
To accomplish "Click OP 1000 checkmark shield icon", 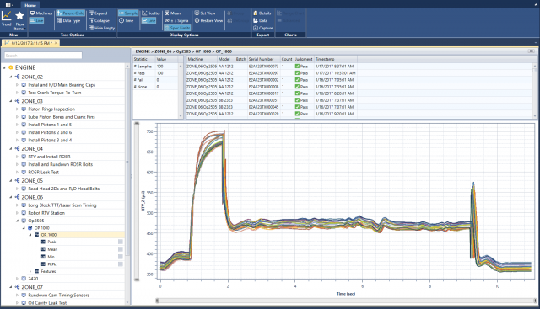I will click(x=30, y=228).
